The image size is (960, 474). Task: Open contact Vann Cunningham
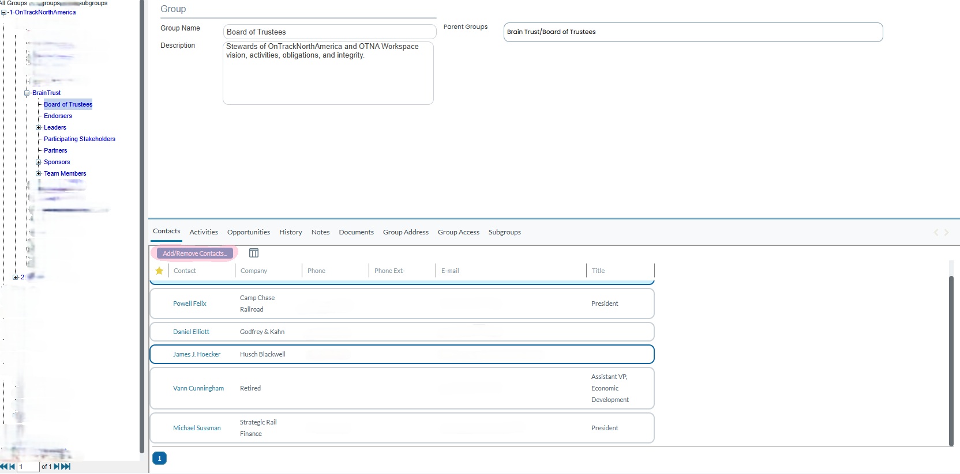click(x=198, y=388)
